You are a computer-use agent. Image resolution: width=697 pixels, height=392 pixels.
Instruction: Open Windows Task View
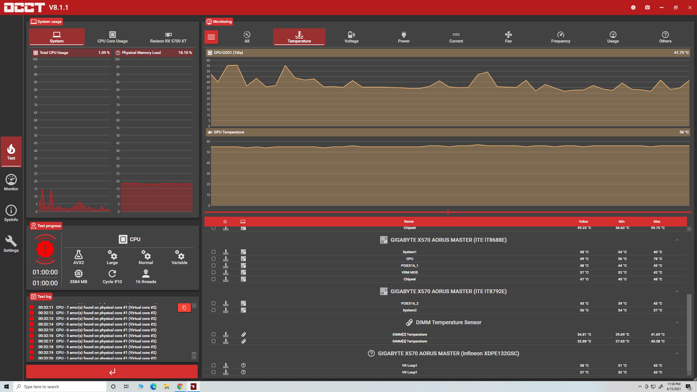(x=126, y=387)
